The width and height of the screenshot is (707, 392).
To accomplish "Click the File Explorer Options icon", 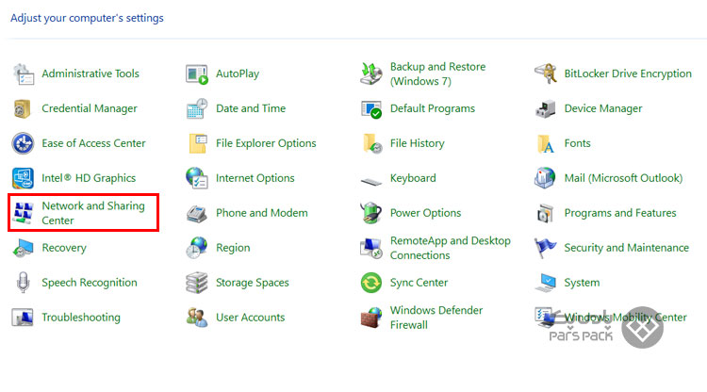I will (x=198, y=143).
